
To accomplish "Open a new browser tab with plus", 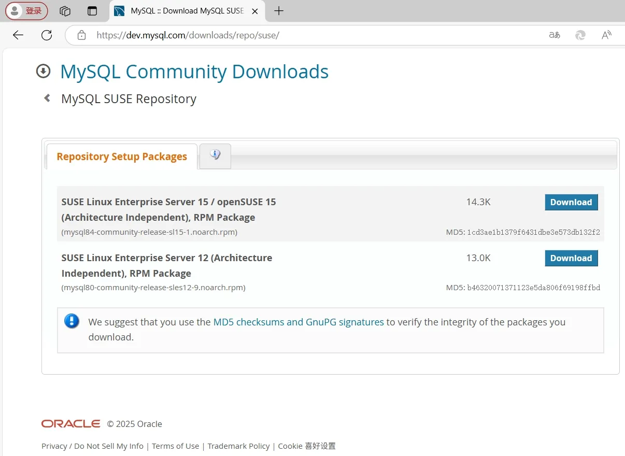I will (x=279, y=11).
